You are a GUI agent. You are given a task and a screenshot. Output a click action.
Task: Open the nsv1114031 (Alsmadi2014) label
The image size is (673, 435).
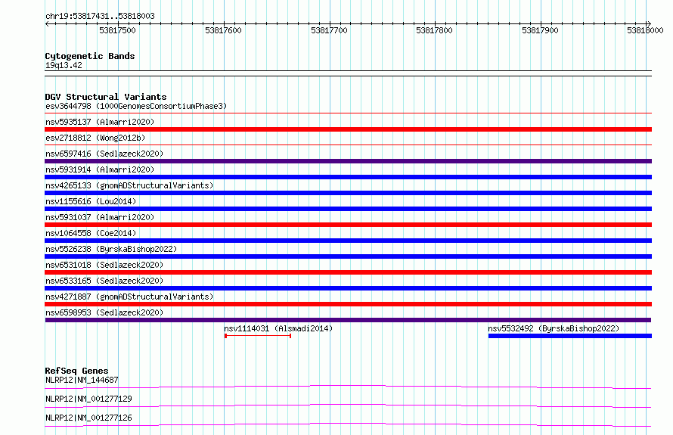click(278, 328)
